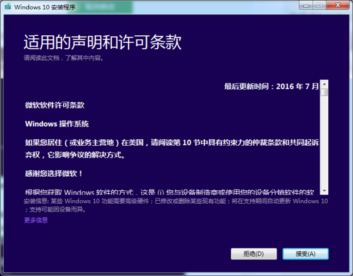Screen dimensions: 353x276
Task: Click the 安装信息 install notes paragraph
Action: 175,205
